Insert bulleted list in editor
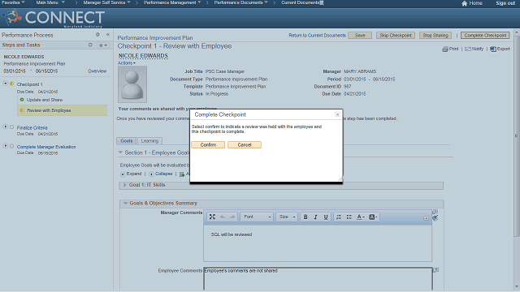 tap(349, 217)
